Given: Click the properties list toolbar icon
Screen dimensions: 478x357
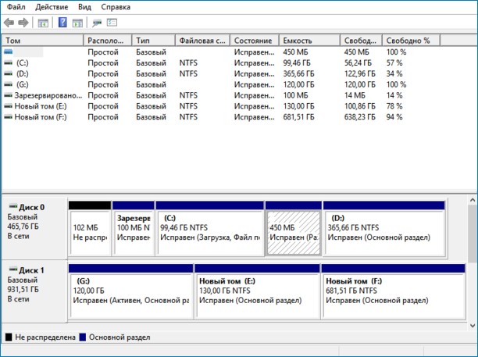Looking at the screenshot, I should coord(112,23).
